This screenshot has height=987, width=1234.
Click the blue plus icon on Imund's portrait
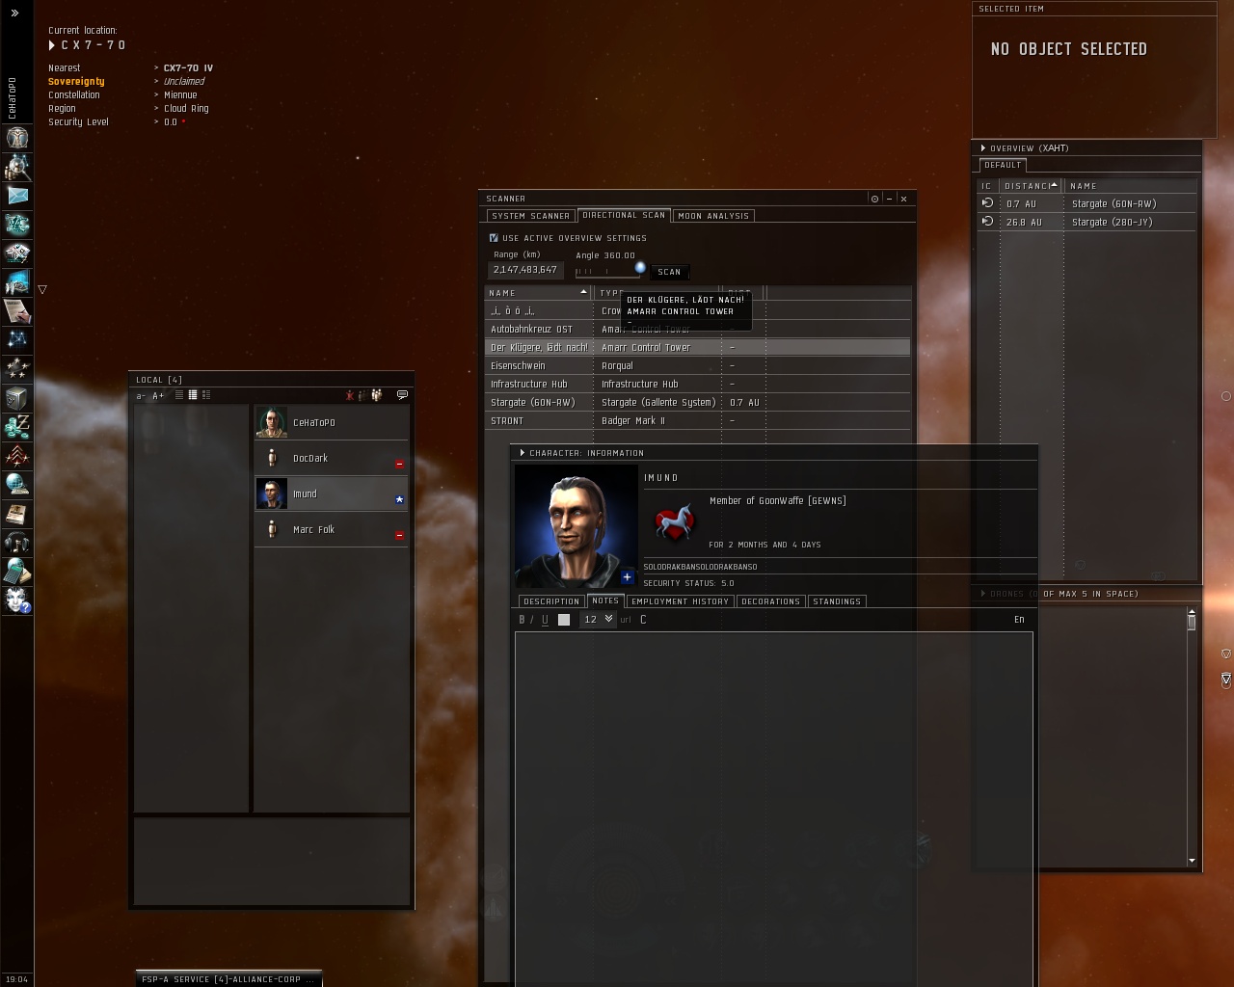point(627,576)
